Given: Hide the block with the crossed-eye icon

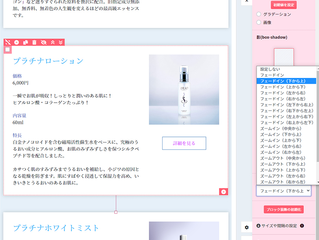Looking at the screenshot, I should (x=44, y=42).
